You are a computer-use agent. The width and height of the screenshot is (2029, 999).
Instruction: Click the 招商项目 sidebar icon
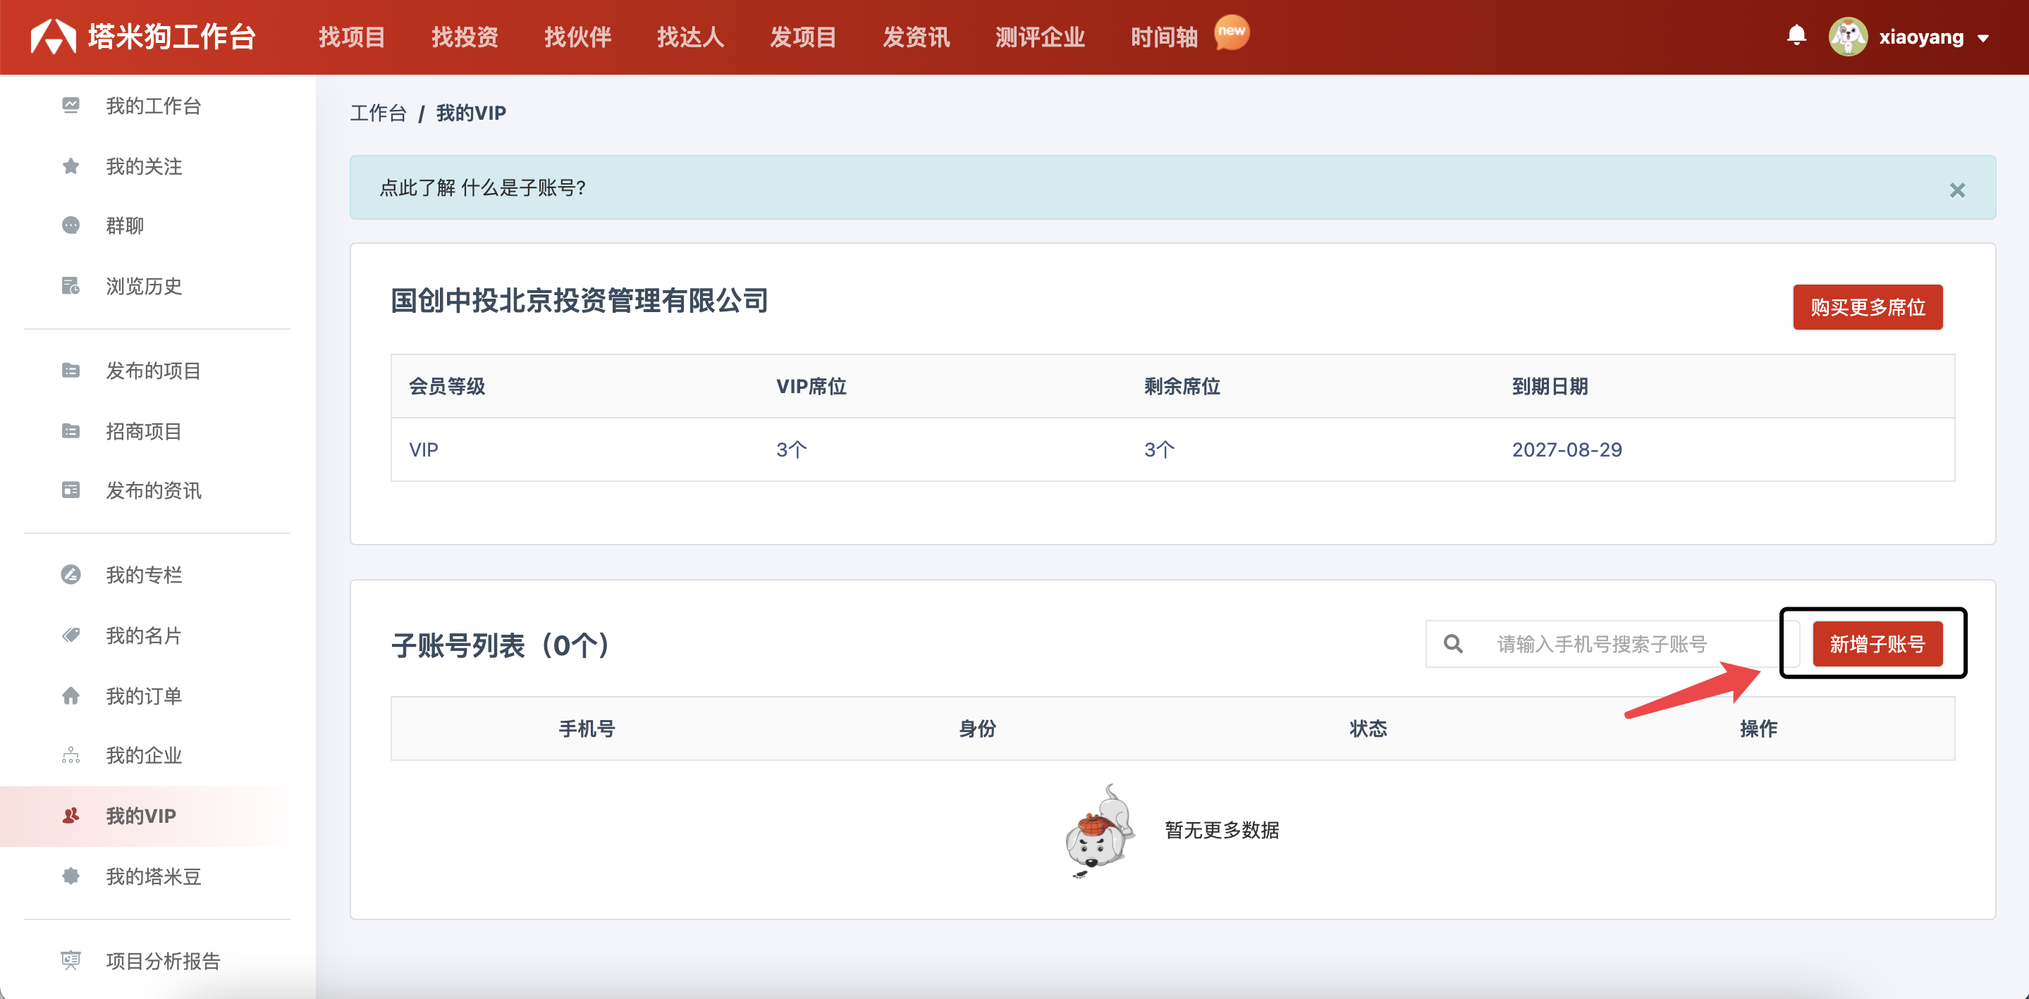pos(71,431)
